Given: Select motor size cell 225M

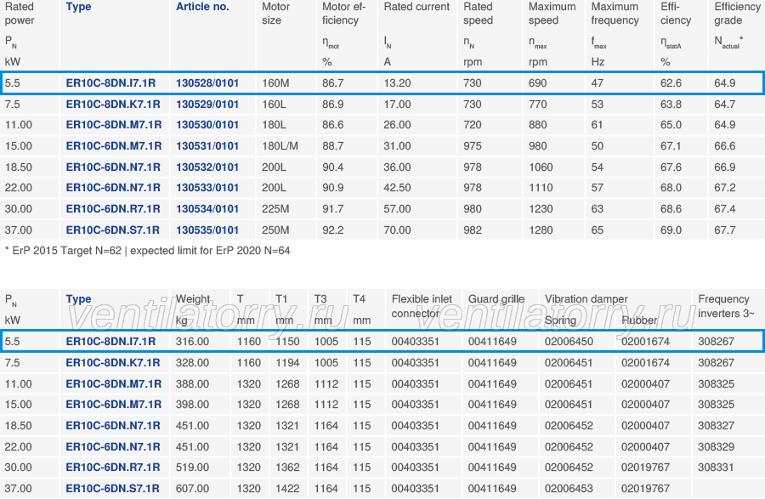Looking at the screenshot, I should (x=275, y=209).
